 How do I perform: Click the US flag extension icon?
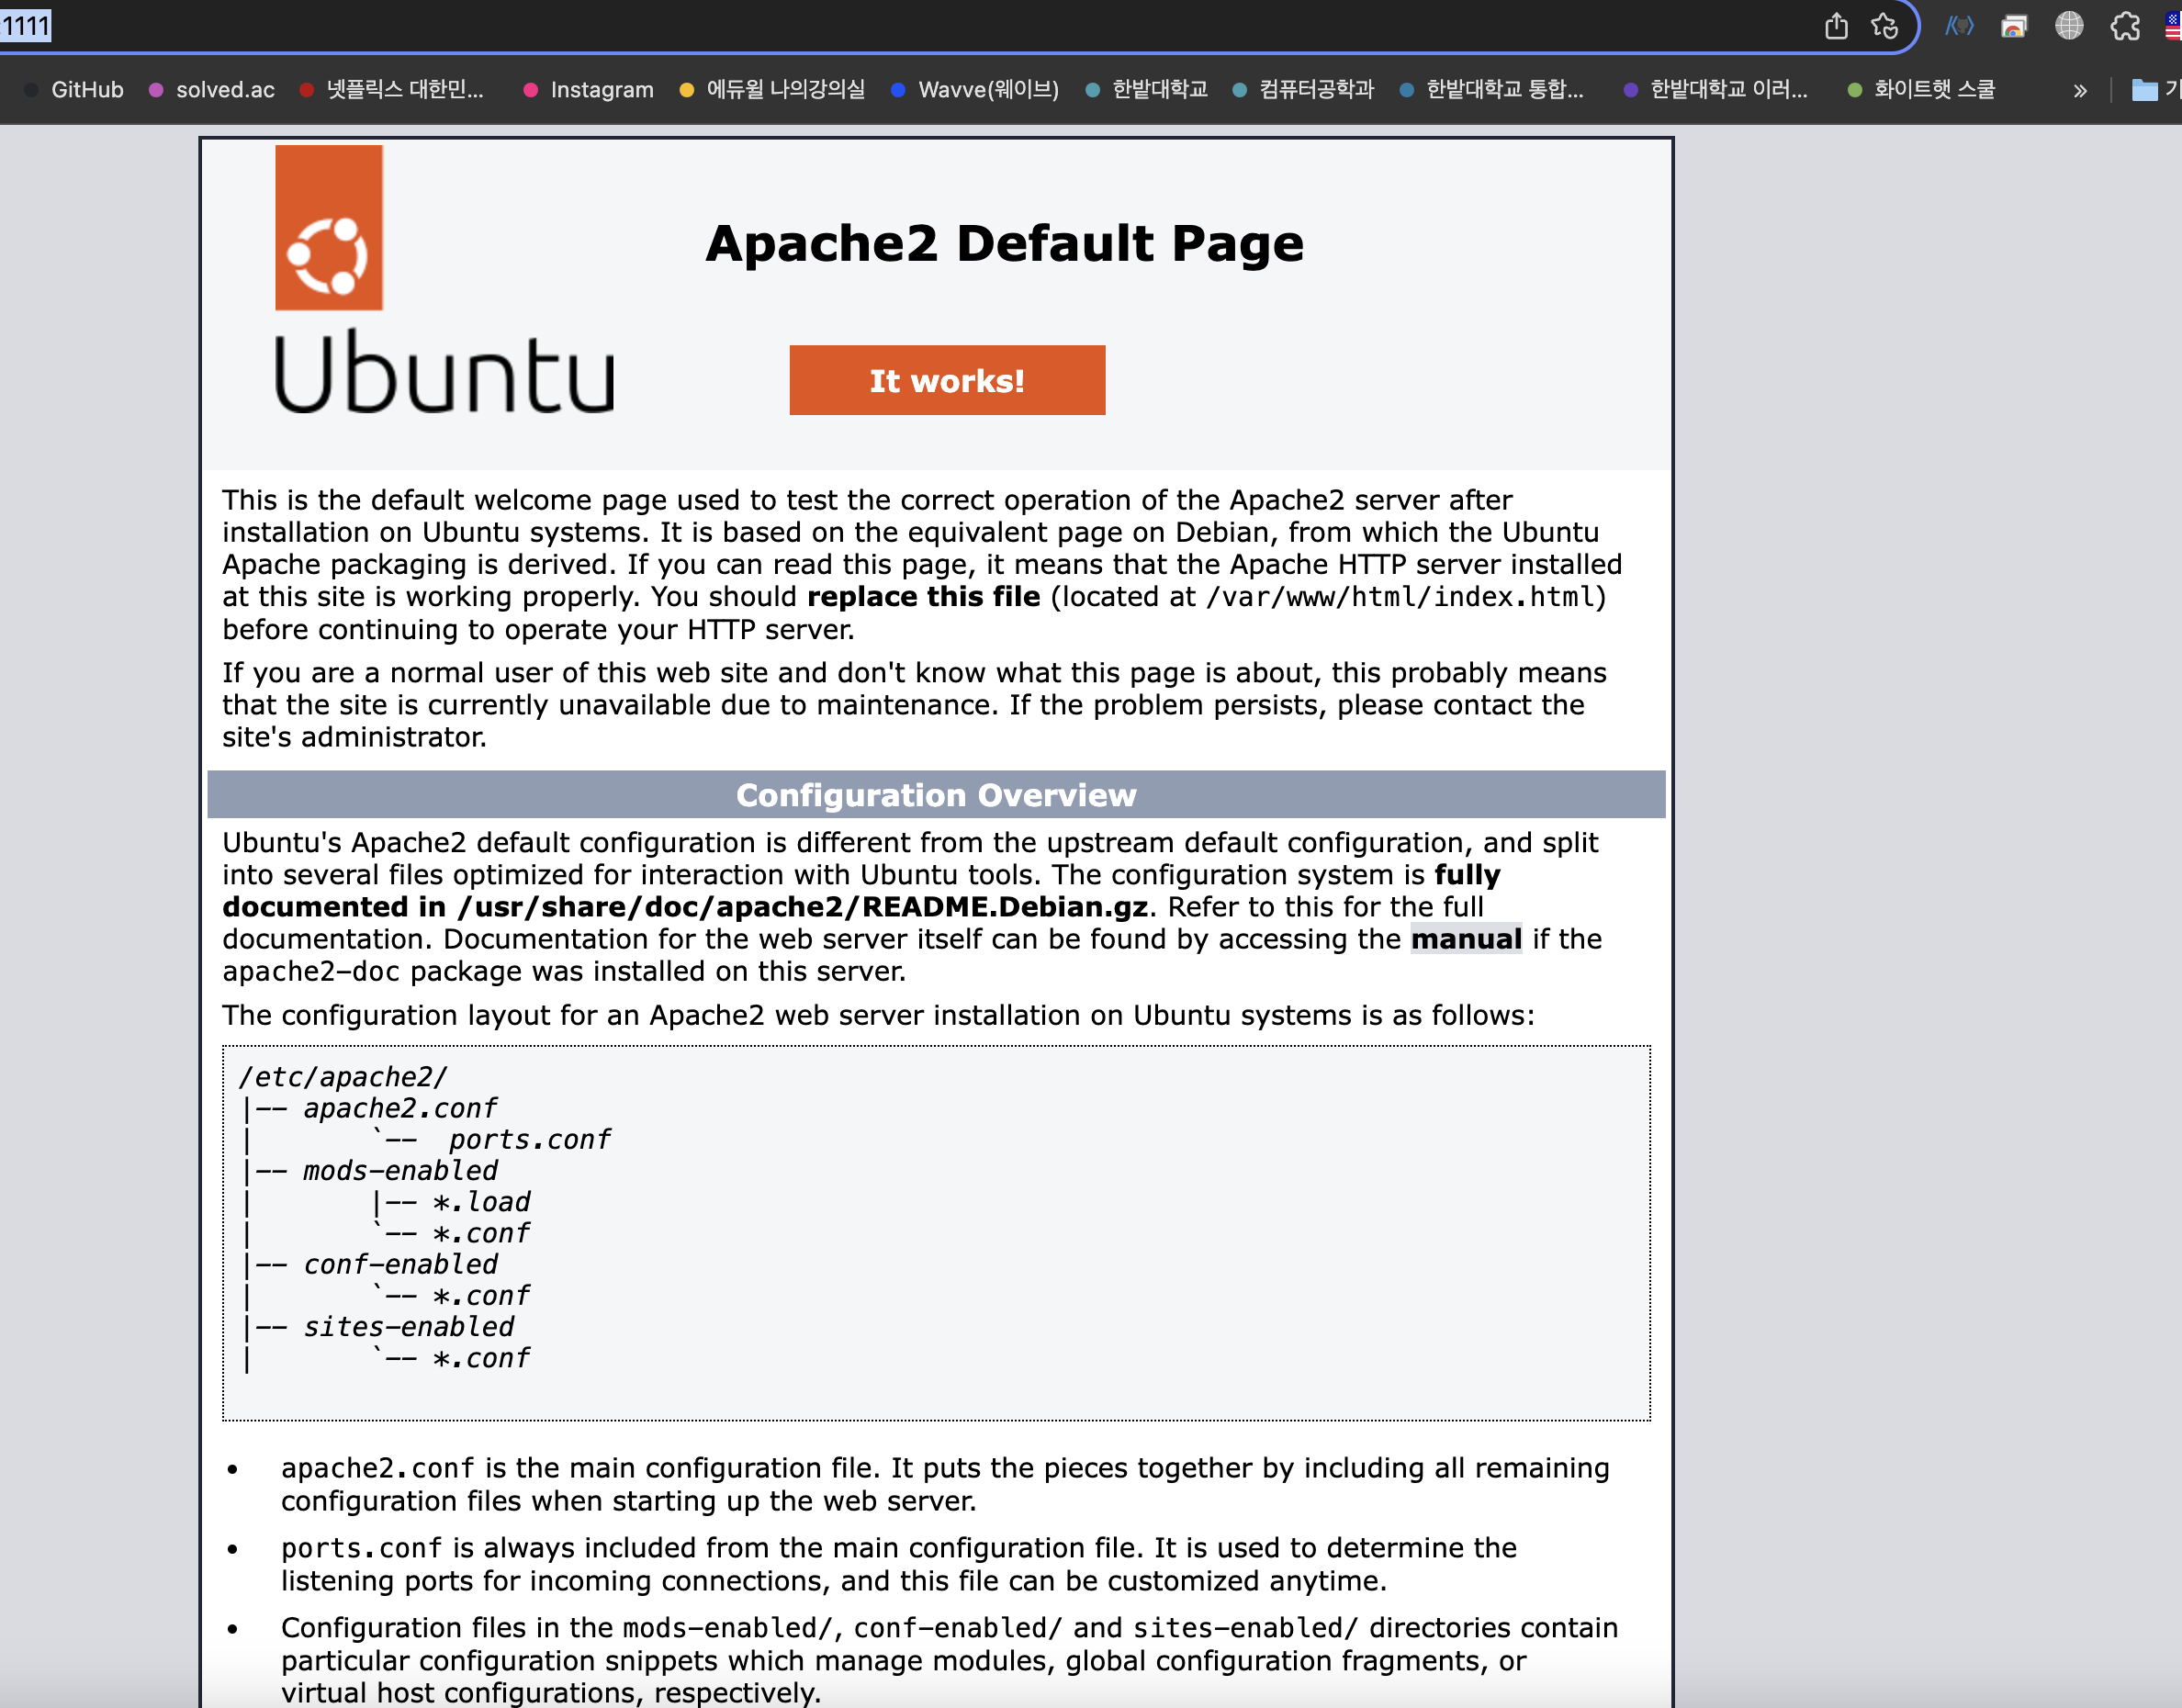tap(2173, 26)
